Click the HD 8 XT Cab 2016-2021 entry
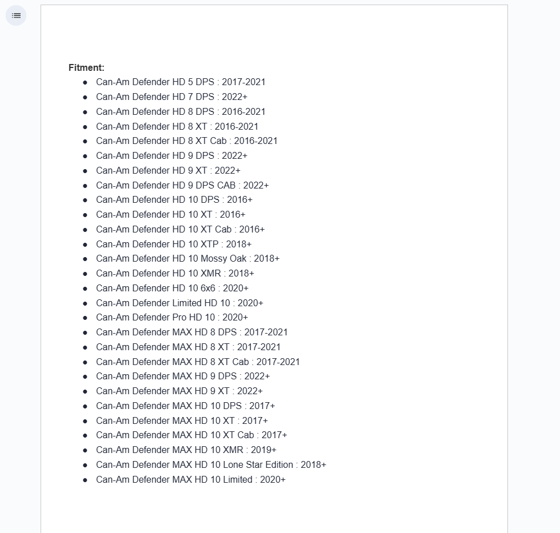Image resolution: width=560 pixels, height=533 pixels. pos(186,141)
